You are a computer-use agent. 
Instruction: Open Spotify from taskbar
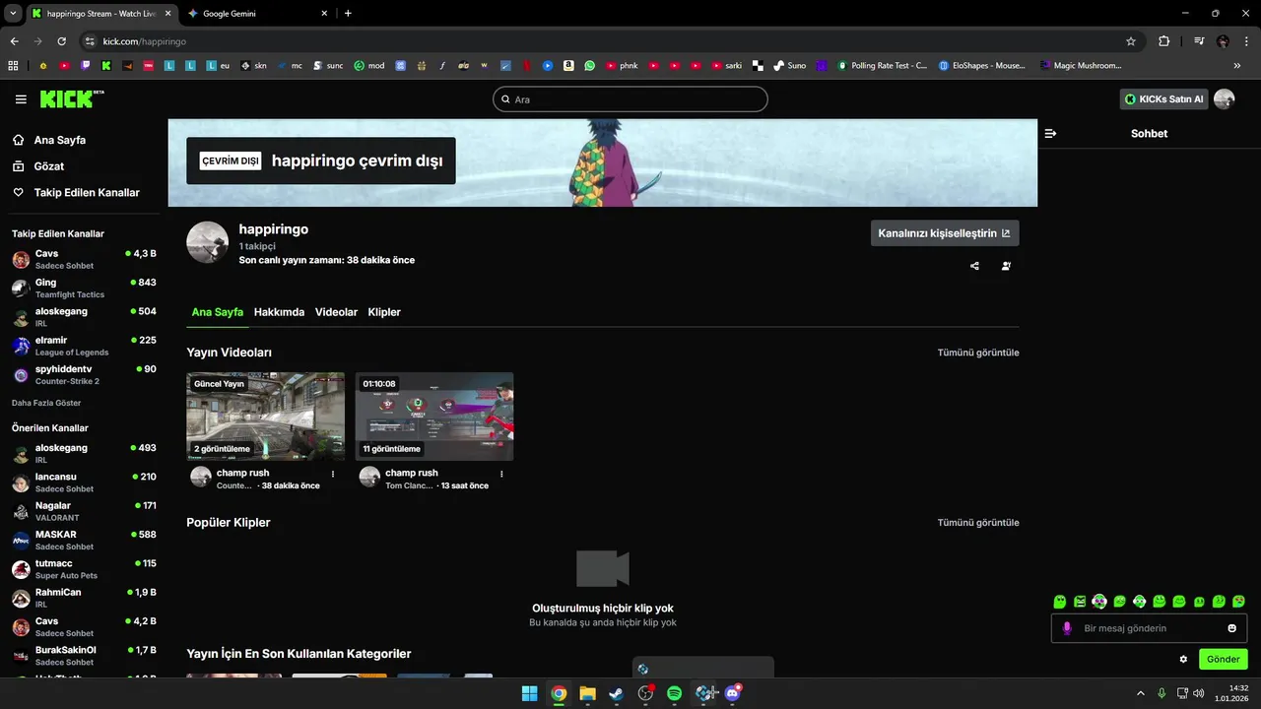click(x=675, y=693)
